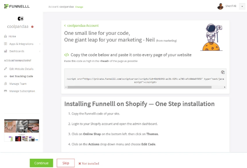Click the code box horizontal scrollbar thumb
The width and height of the screenshot is (247, 168).
139,87
